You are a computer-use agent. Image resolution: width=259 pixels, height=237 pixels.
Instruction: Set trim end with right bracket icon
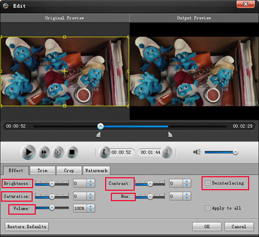(167, 152)
